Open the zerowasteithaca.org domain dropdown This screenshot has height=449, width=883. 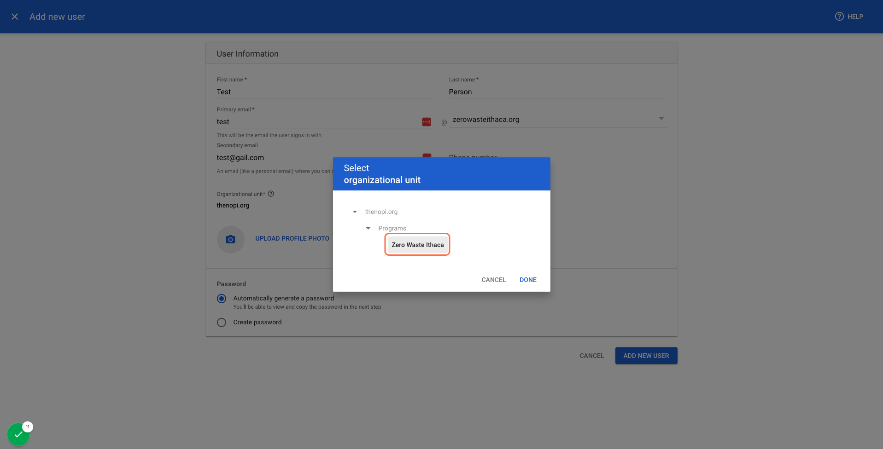pos(558,120)
